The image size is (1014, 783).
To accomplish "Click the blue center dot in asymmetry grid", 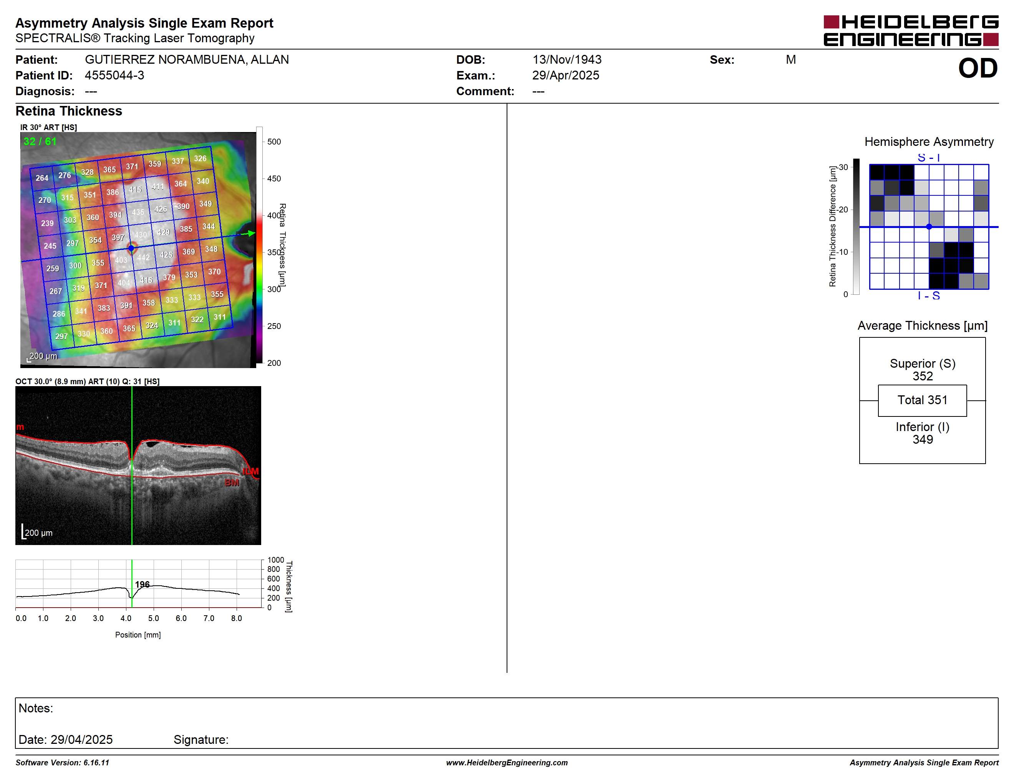I will (929, 227).
